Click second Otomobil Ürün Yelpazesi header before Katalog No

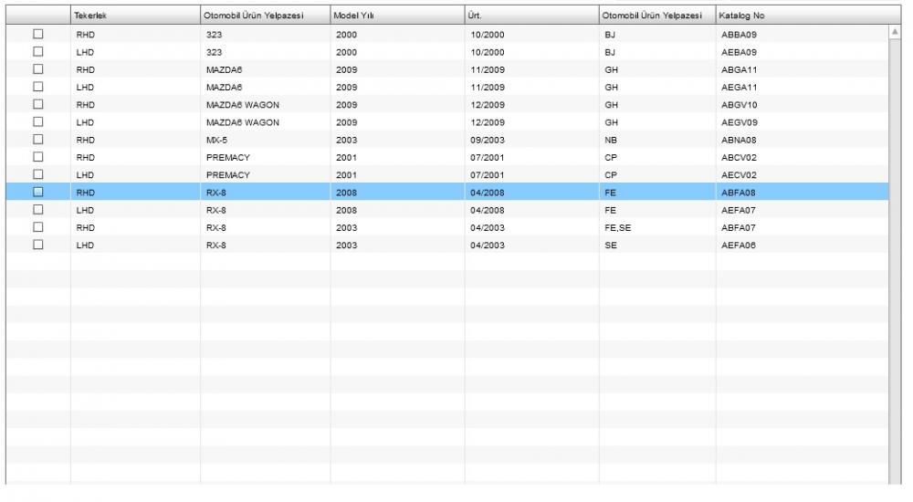[657, 16]
